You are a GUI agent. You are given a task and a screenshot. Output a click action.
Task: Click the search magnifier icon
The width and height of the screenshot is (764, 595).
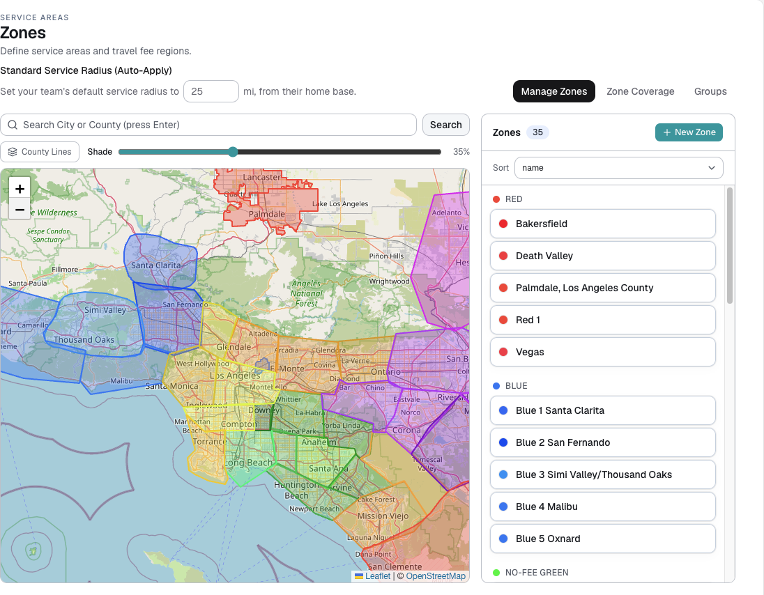click(x=13, y=125)
